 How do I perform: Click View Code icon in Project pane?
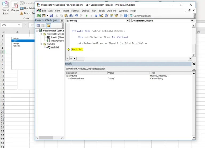[x=38, y=26]
